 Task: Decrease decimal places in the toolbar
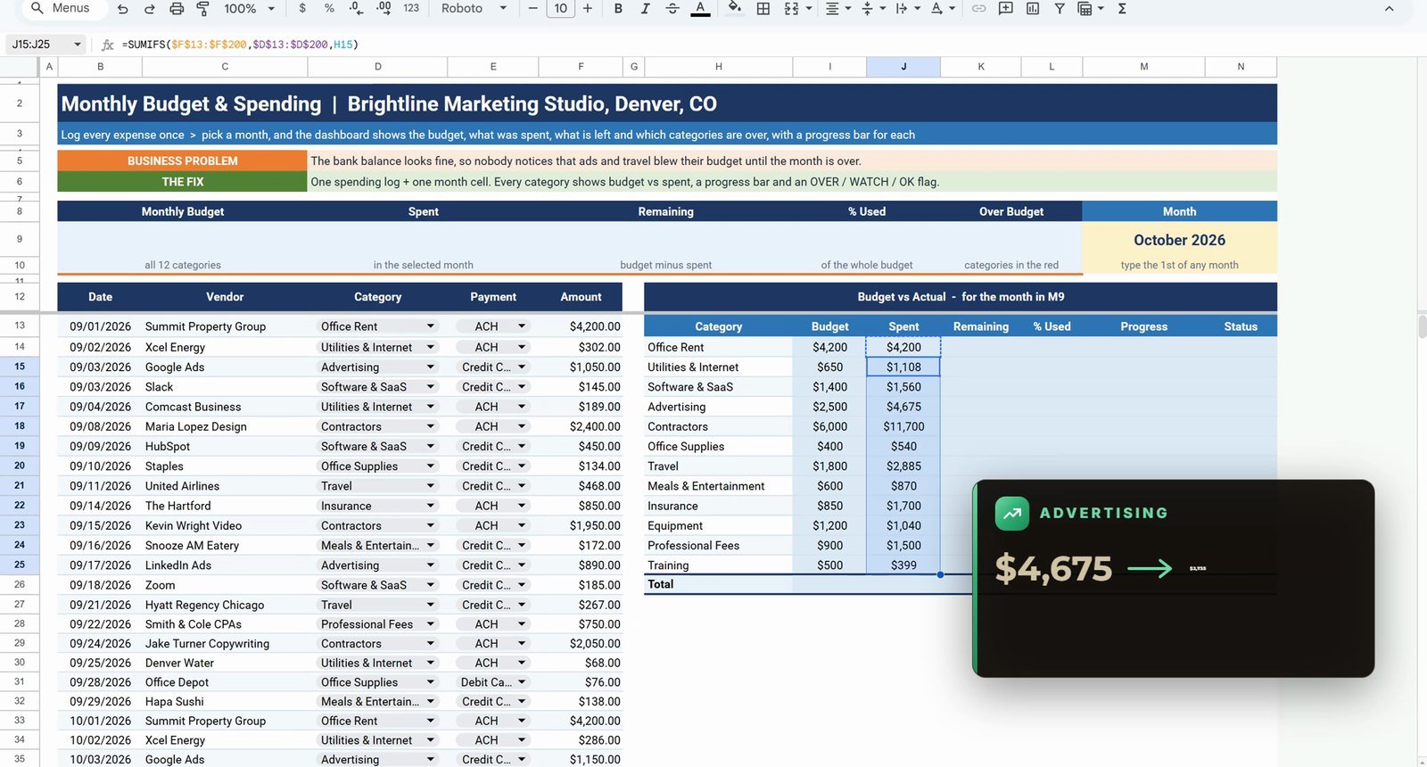coord(357,9)
